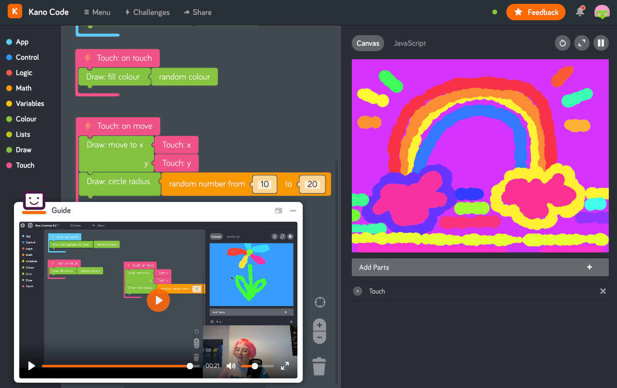Open the Challenges link

(x=147, y=12)
